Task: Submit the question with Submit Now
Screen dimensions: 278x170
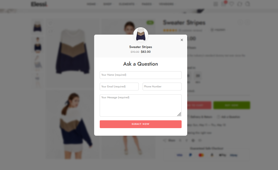Action: click(141, 124)
